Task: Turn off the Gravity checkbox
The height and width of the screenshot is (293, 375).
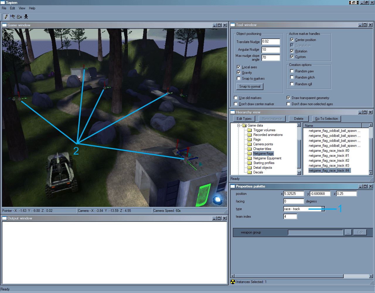Action: point(238,72)
